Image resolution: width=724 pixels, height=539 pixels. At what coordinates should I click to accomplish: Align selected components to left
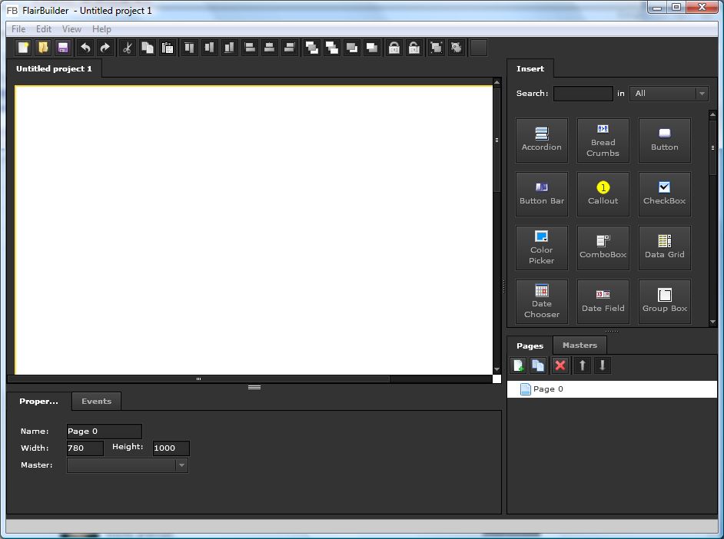coord(250,48)
